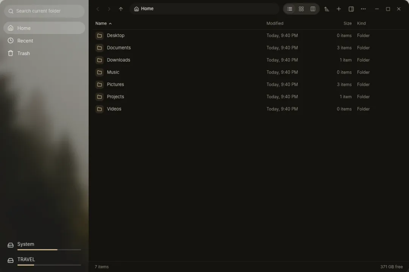Close the file manager window
This screenshot has height=272, width=409.
(x=398, y=9)
